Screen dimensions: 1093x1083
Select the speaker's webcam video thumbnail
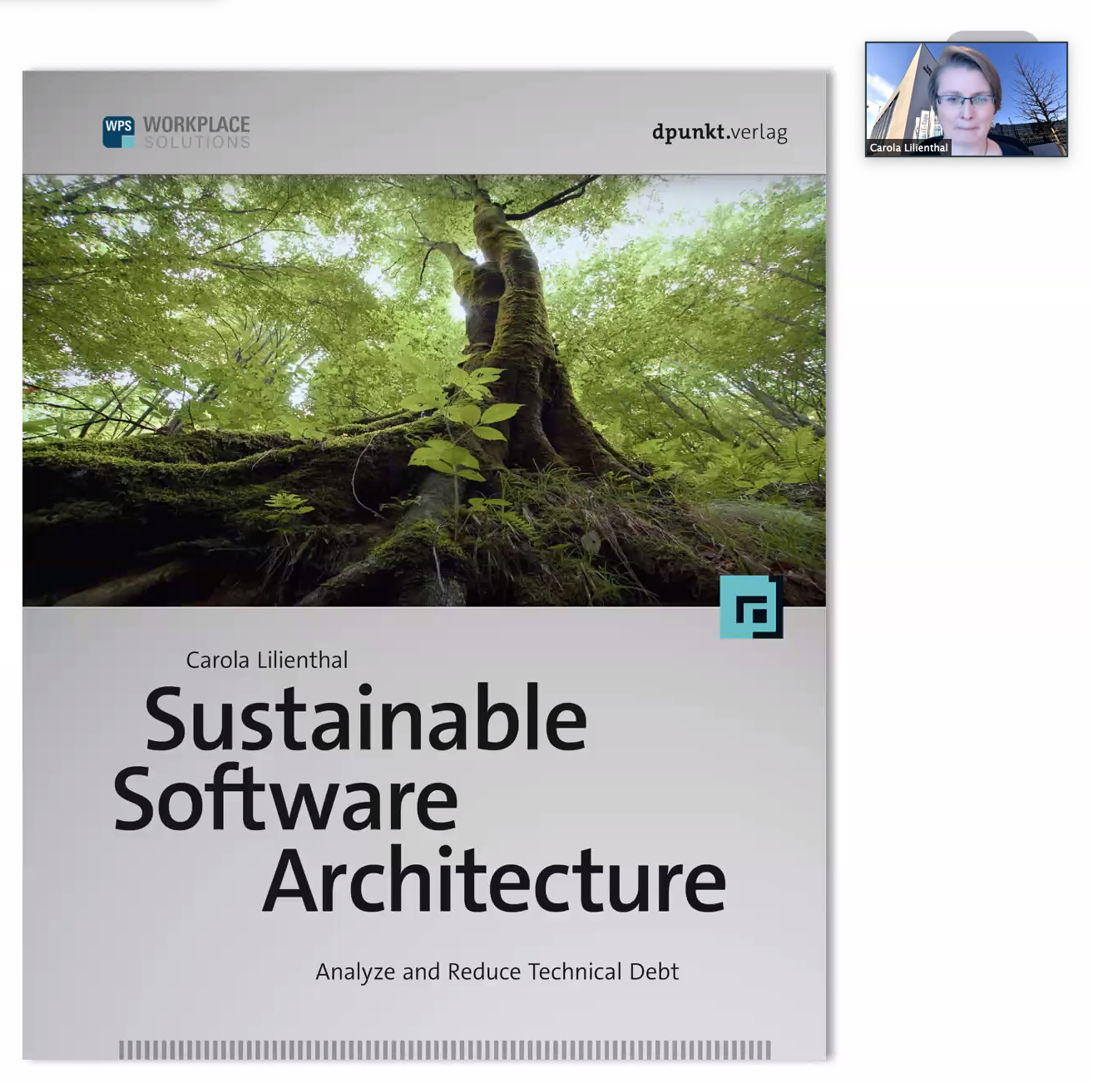966,99
